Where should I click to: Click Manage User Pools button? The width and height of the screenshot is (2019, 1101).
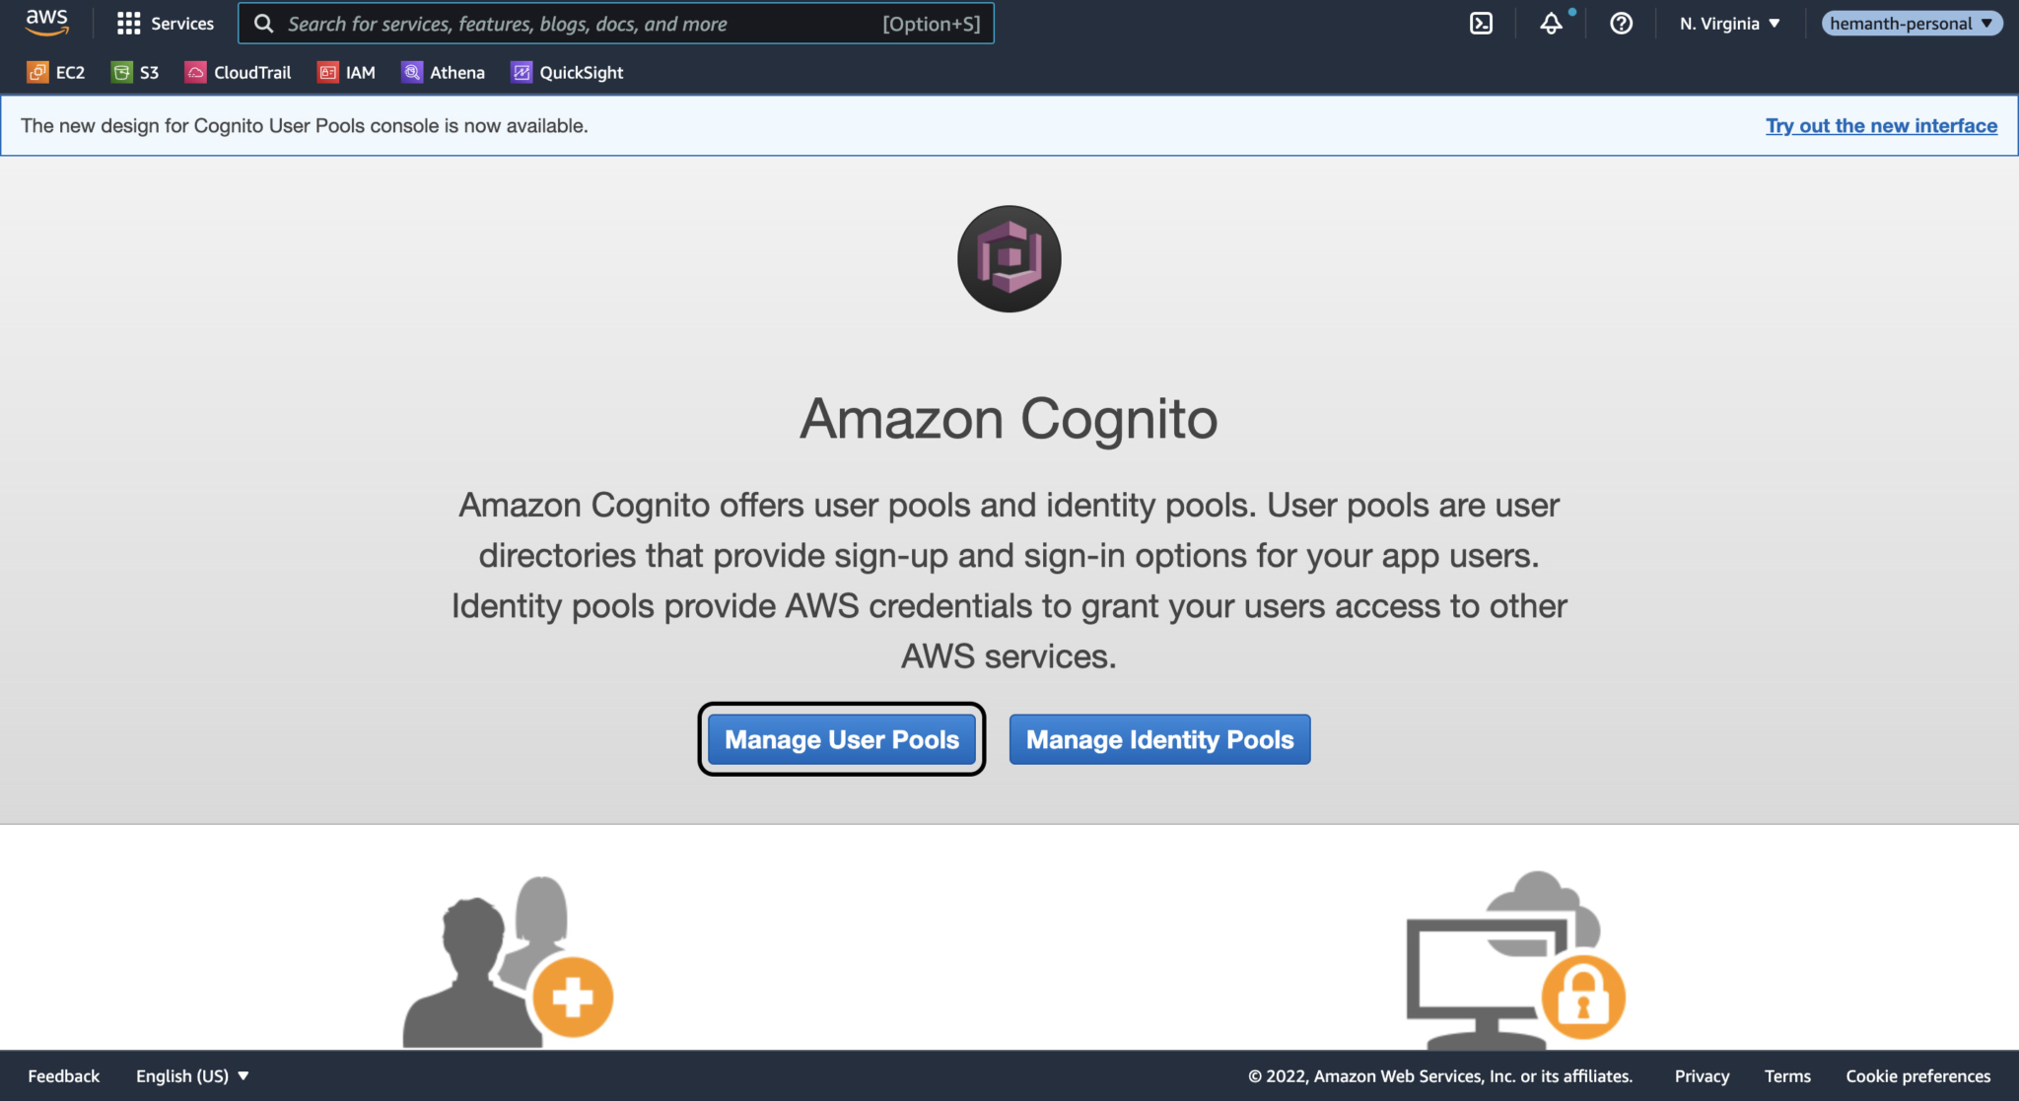click(842, 739)
